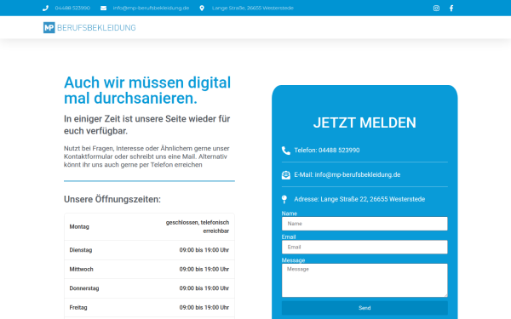Click the 'Unsere Öffnungszeiten:' heading
Viewport: 511px width, 319px height.
(112, 199)
